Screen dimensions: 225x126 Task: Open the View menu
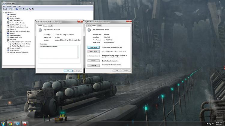(x=15, y=6)
